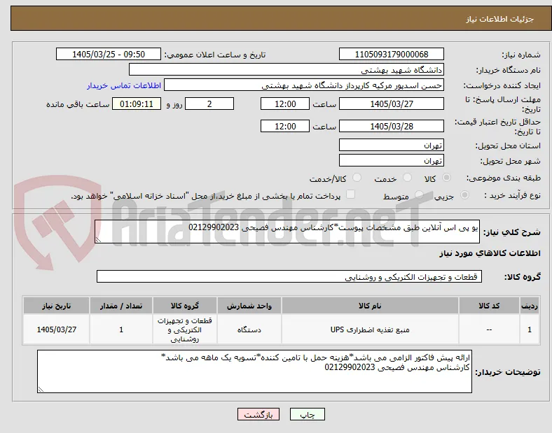Click the price validity date 1405/03/28 field

(392, 126)
